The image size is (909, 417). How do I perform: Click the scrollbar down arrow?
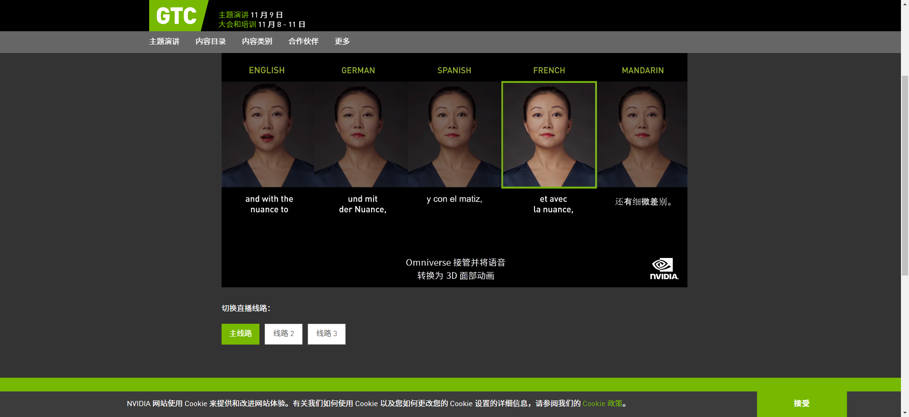tap(905, 413)
